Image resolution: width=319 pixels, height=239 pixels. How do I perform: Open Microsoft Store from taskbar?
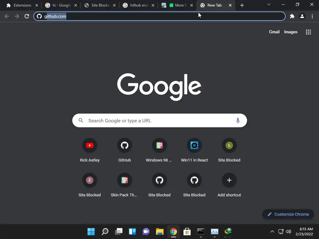point(187,232)
